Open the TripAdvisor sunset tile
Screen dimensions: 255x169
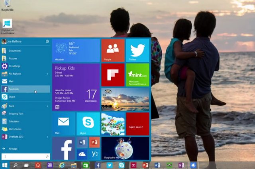point(125,100)
